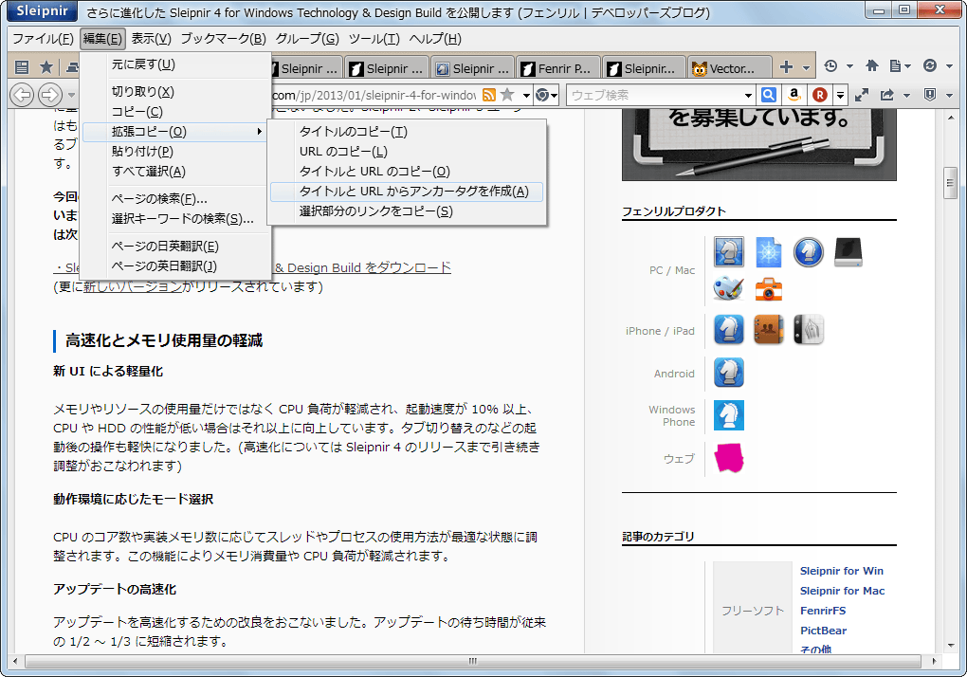Open the blue snowflake document product icon
This screenshot has width=967, height=677.
[x=769, y=251]
